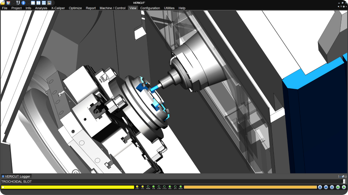Pause the simulation with the Pause button

332,187
